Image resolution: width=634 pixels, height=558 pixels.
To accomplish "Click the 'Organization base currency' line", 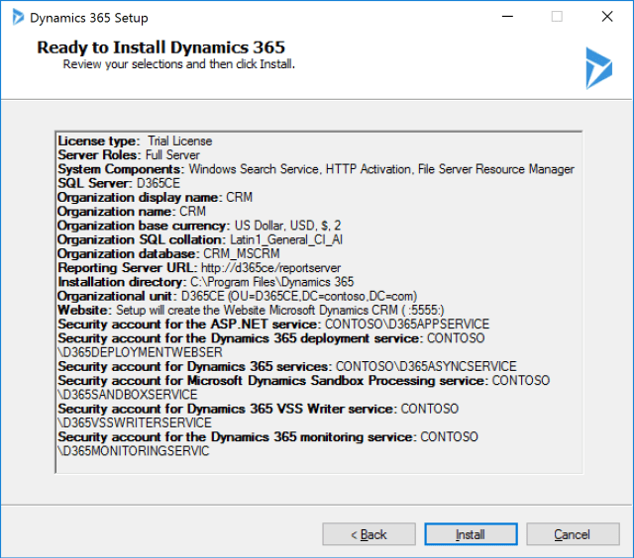I will [x=199, y=226].
